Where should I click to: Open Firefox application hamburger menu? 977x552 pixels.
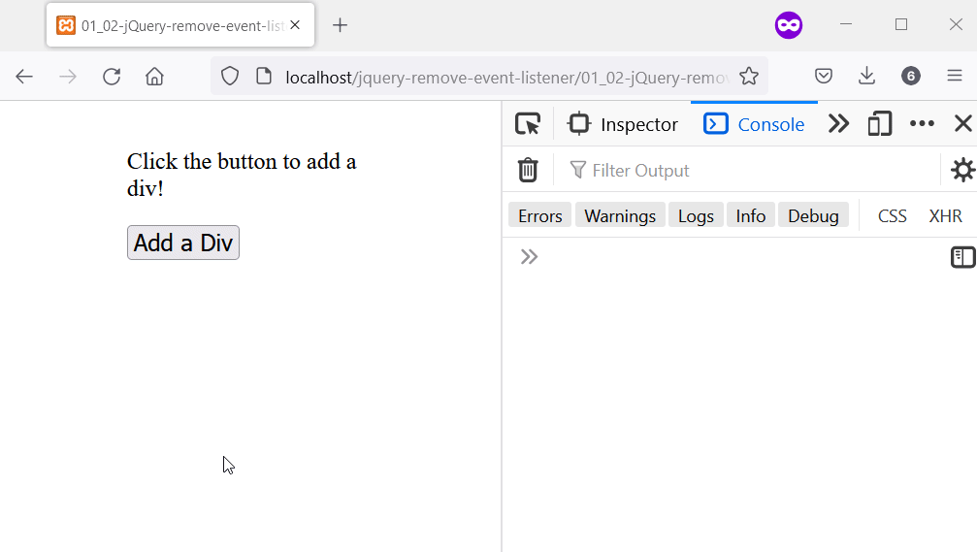tap(955, 77)
